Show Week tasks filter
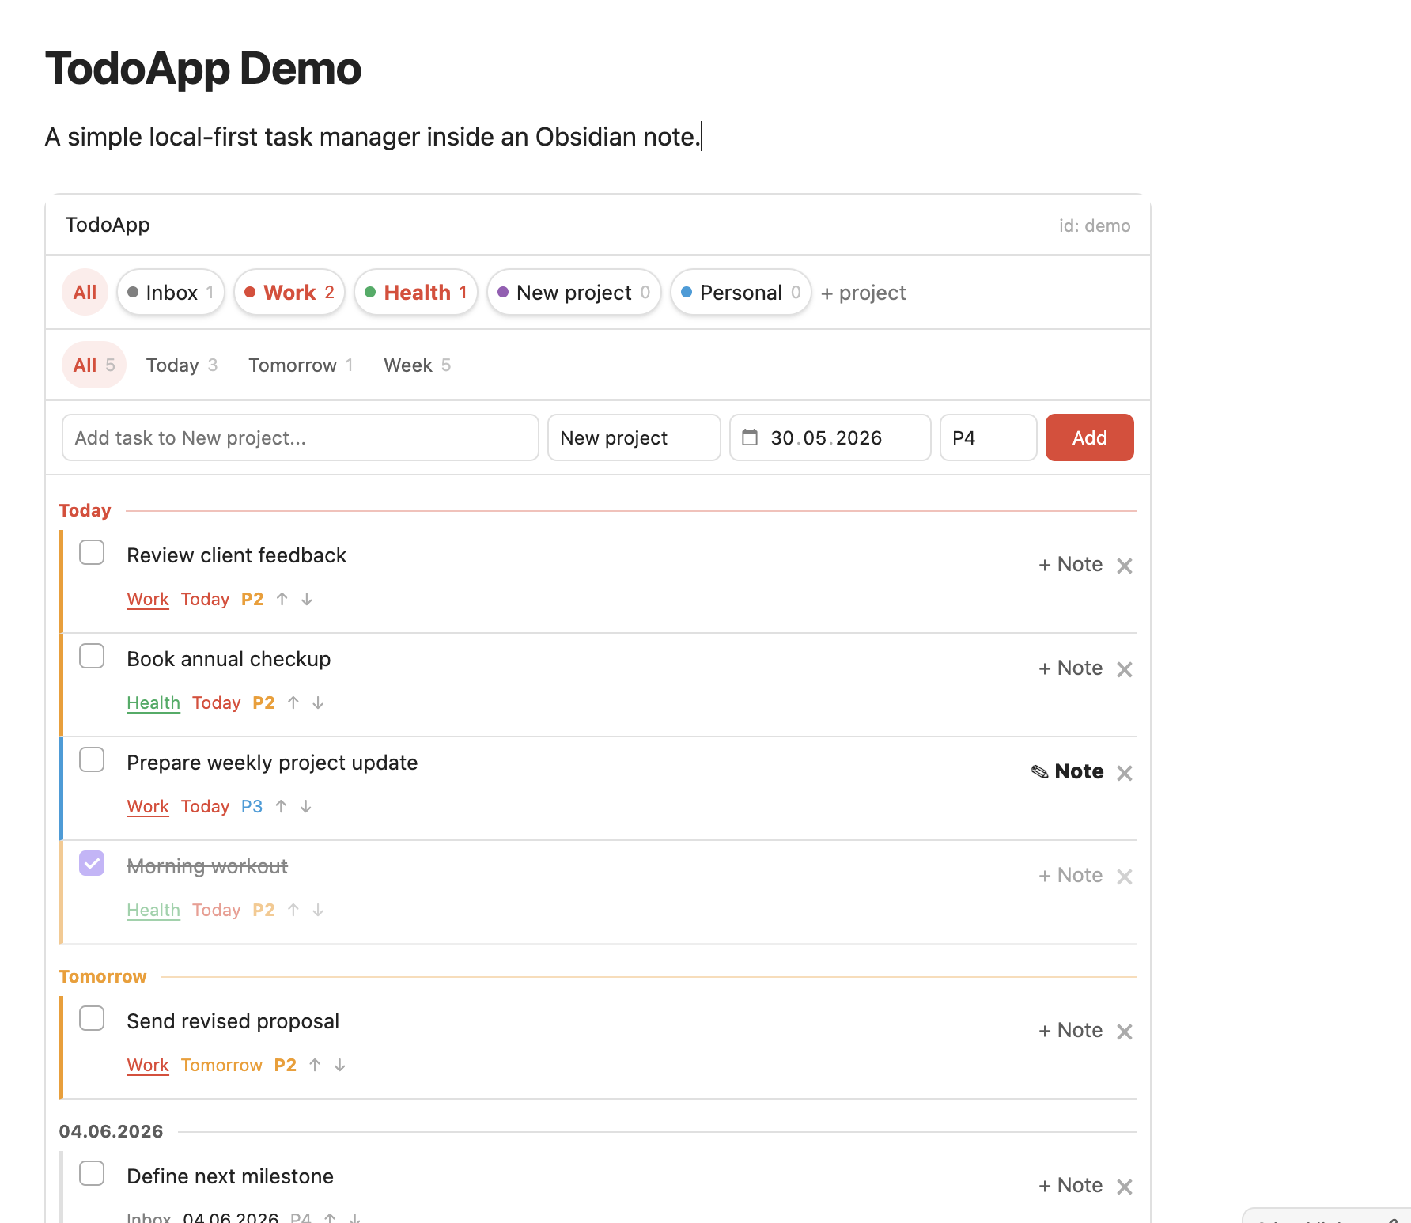The width and height of the screenshot is (1411, 1223). 418,365
